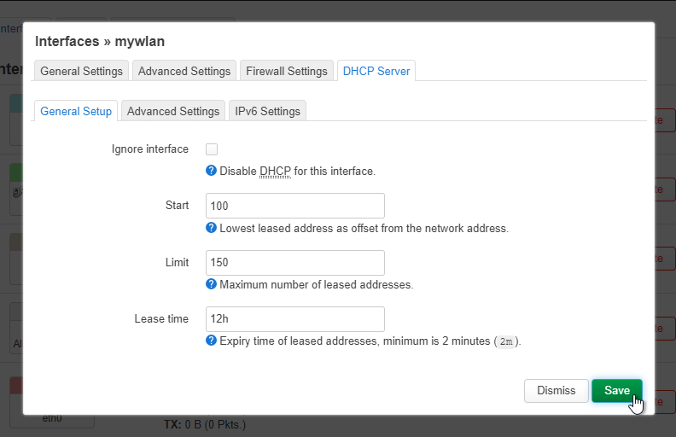The height and width of the screenshot is (437, 676).
Task: Dismiss the mywlan interface dialog
Action: pos(557,390)
